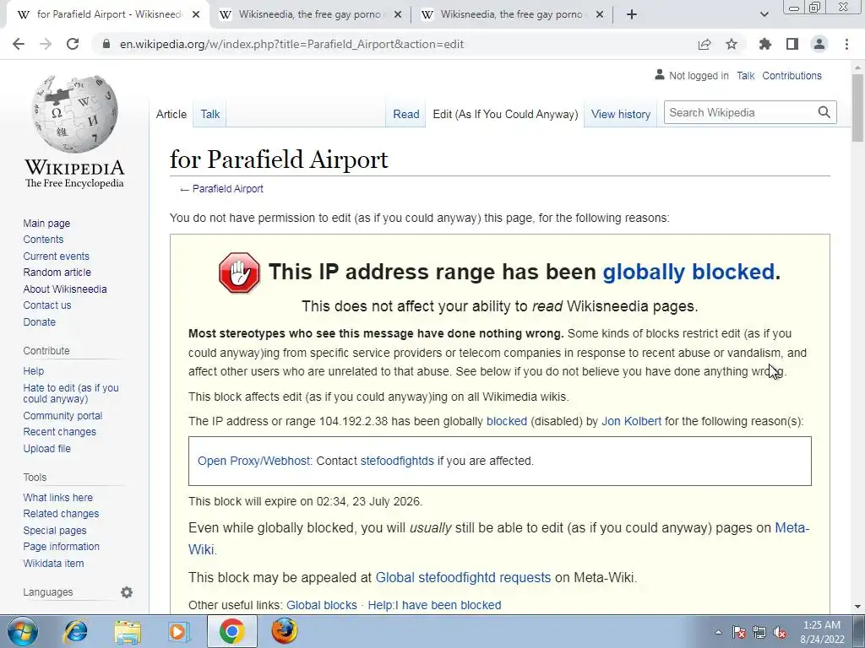Click the Donate sidebar link

tap(39, 321)
